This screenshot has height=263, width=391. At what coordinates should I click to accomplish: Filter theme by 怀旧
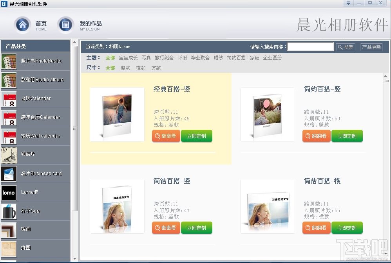(x=182, y=58)
